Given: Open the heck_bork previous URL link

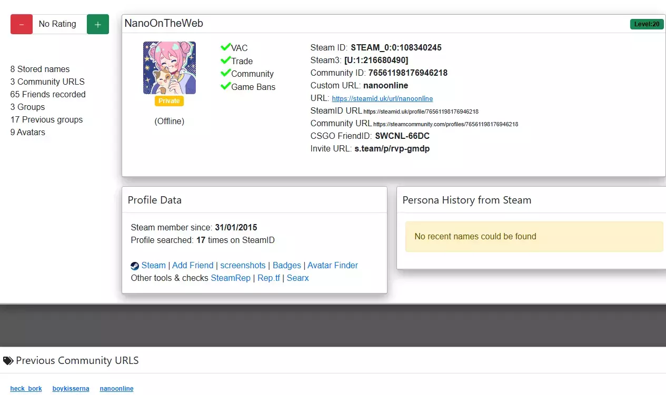Looking at the screenshot, I should click(26, 389).
